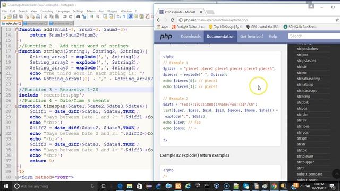The height and width of the screenshot is (191, 340).
Task: Open the strrev function link
Action: [x=302, y=120]
